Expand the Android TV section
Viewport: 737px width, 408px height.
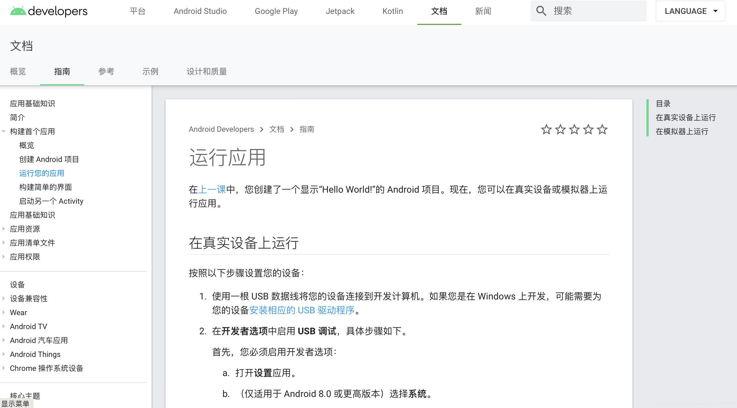pos(3,326)
